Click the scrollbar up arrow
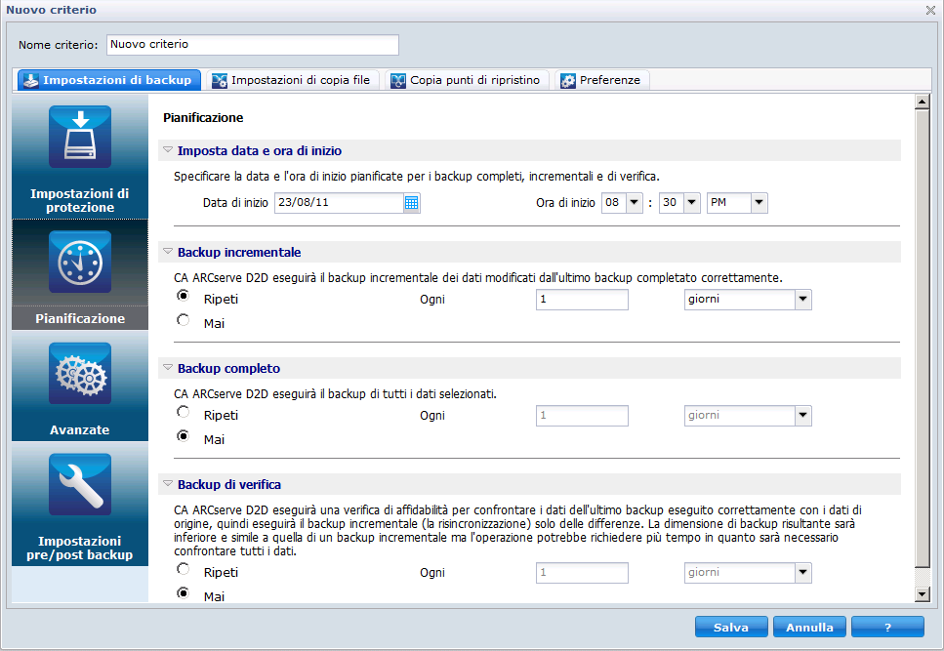The image size is (944, 651). click(922, 102)
